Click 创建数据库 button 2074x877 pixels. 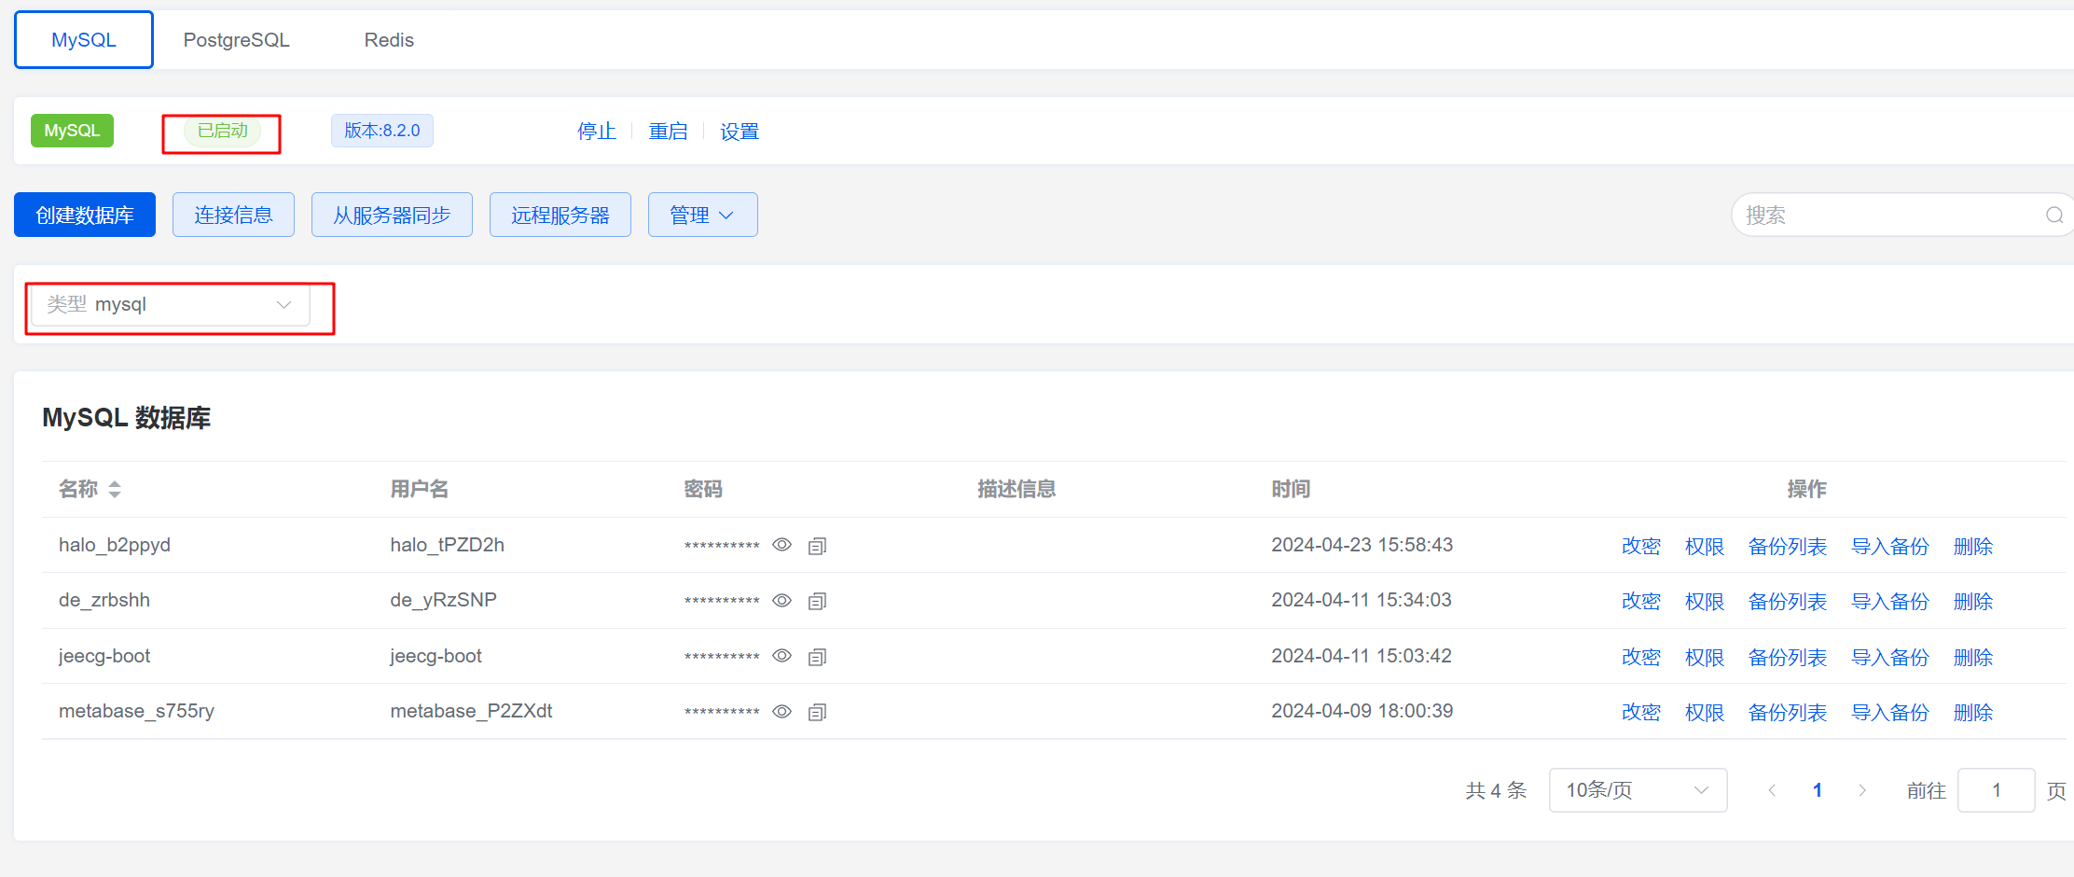(x=85, y=215)
